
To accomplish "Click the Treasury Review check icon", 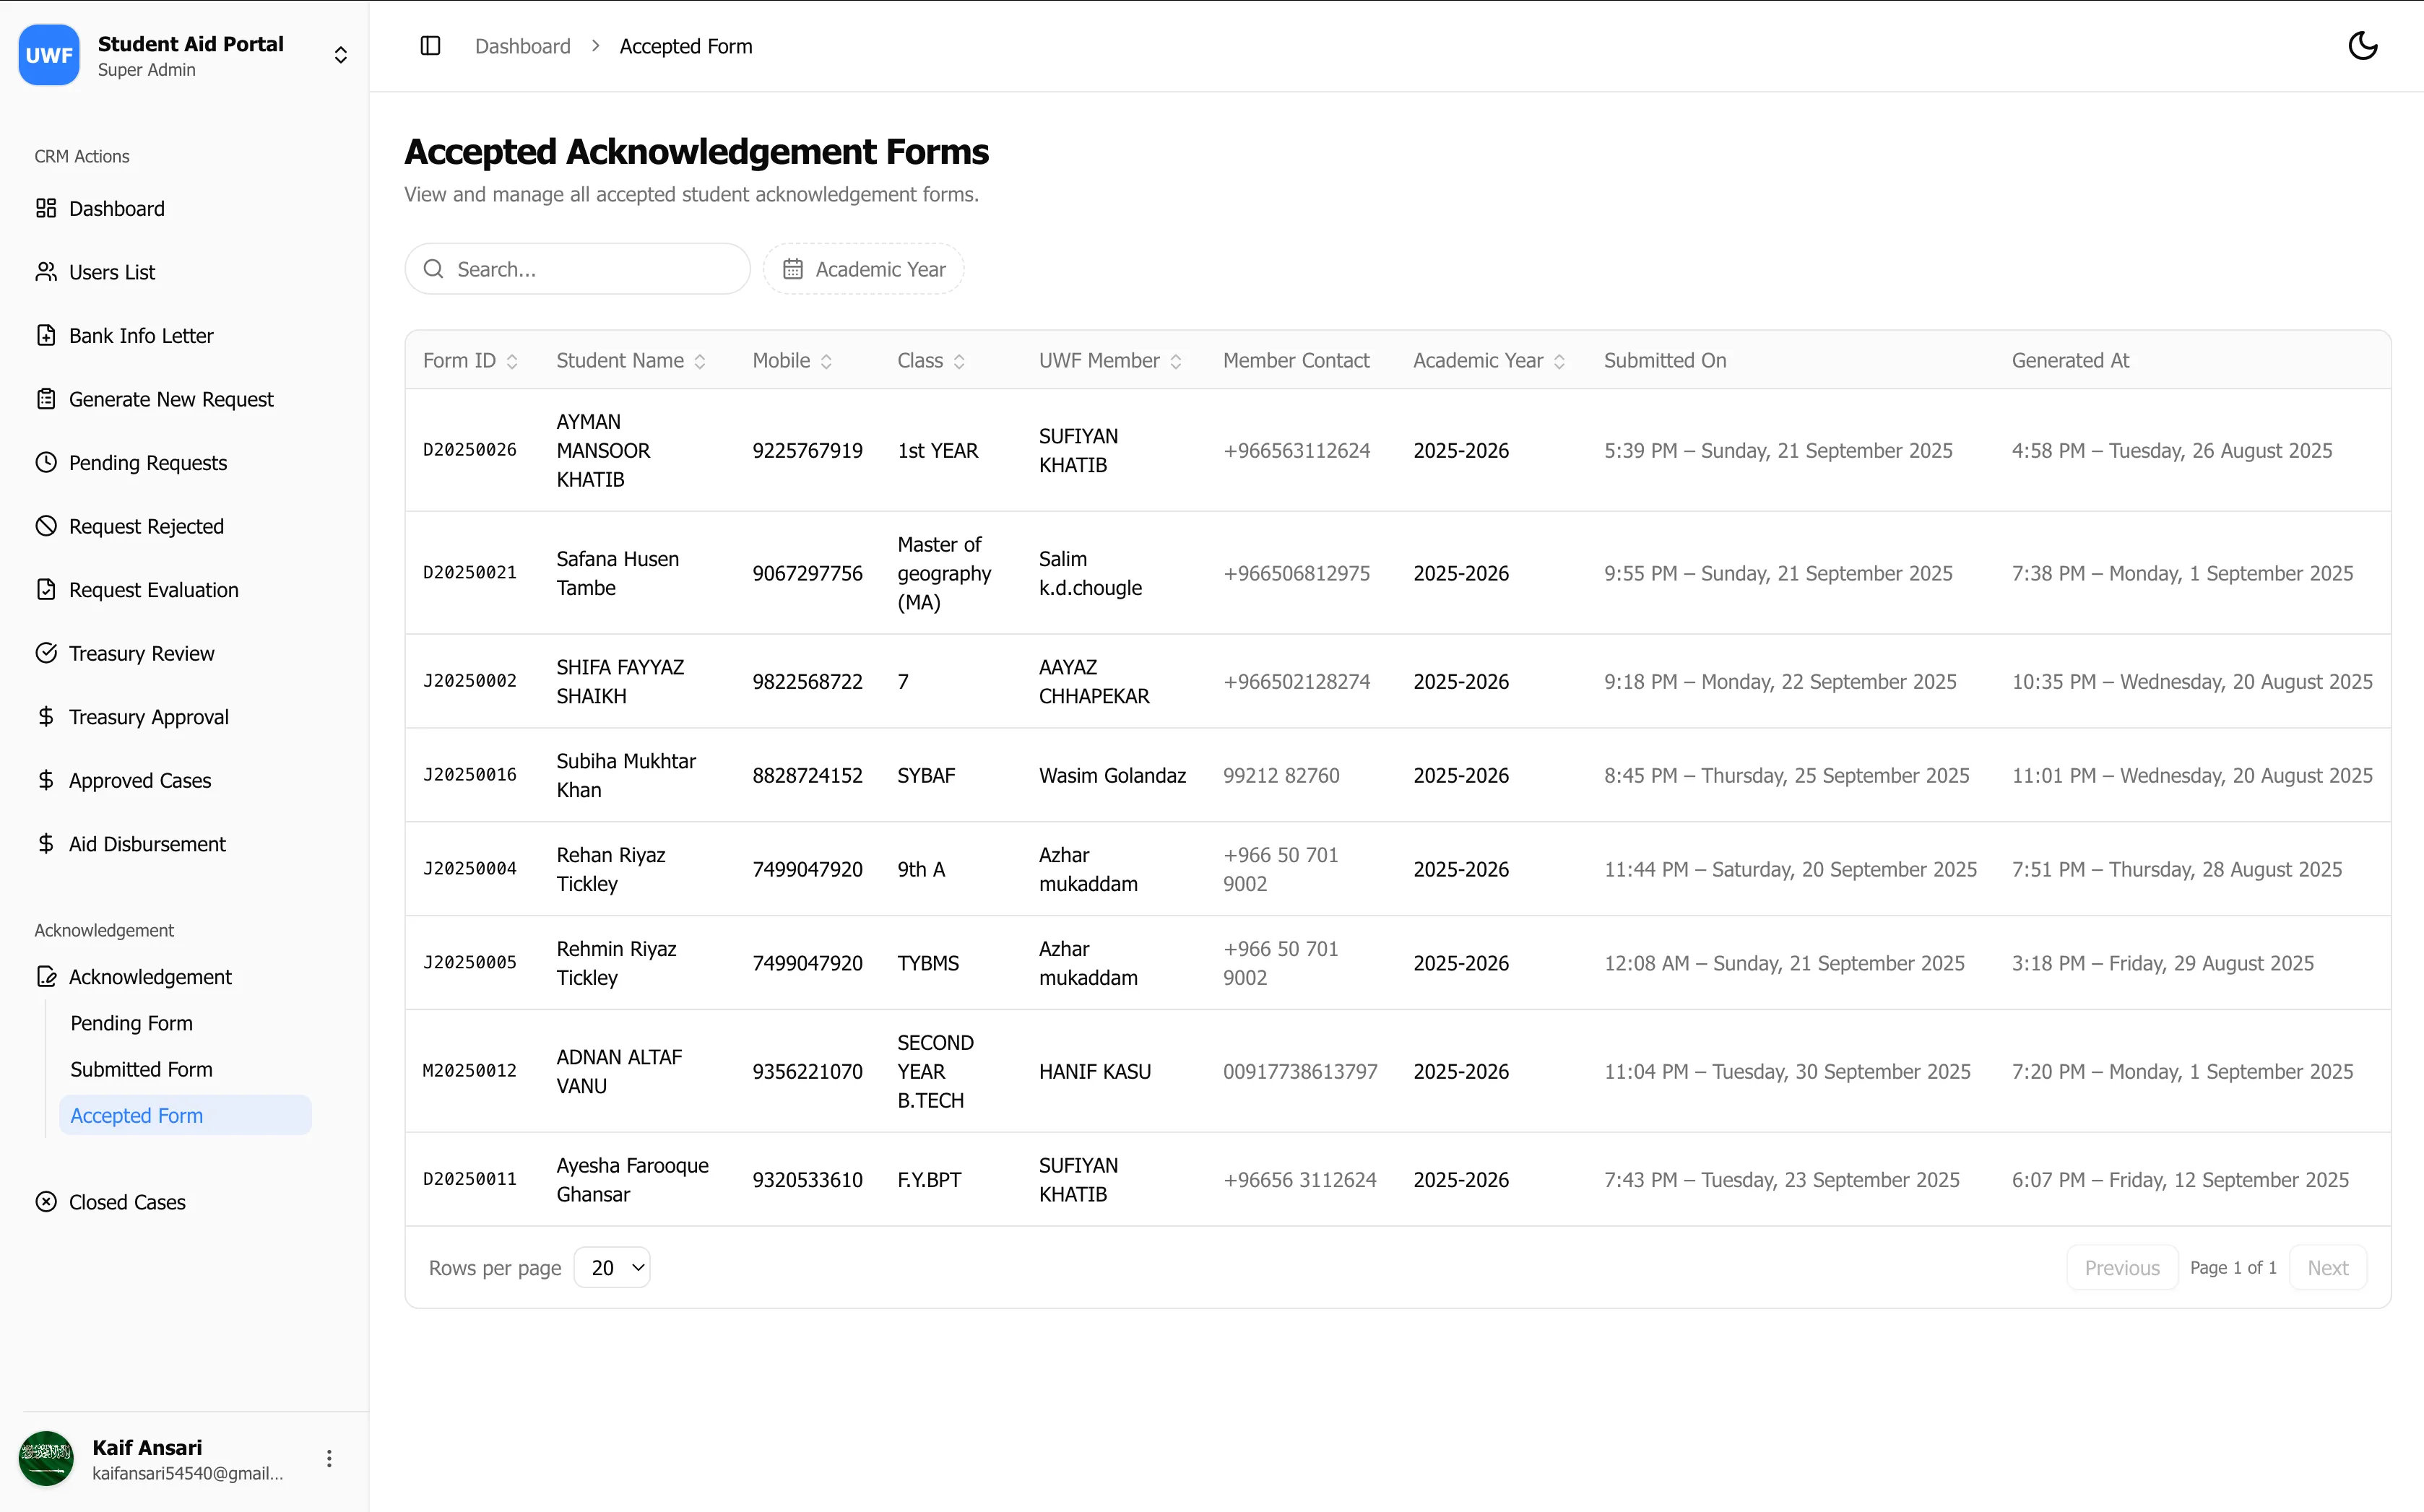I will click(46, 653).
